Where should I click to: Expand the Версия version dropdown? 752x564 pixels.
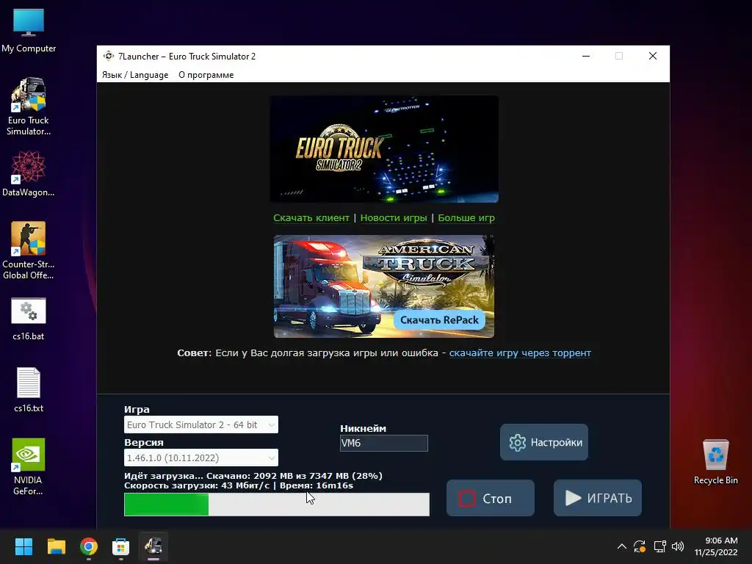(x=201, y=458)
